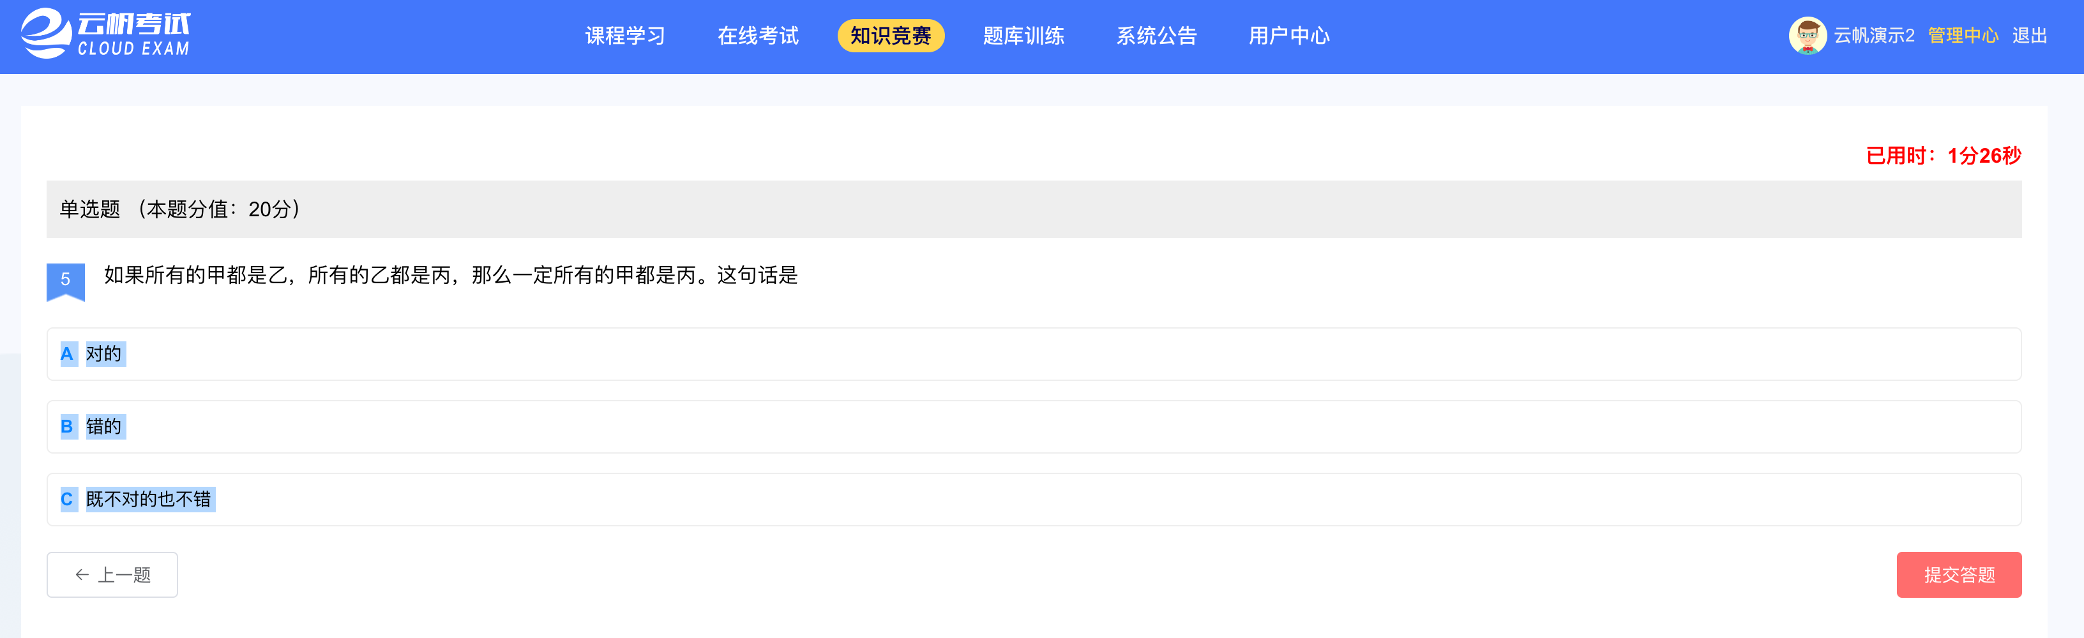
Task: Open the 课程学习 menu item
Action: pos(625,36)
